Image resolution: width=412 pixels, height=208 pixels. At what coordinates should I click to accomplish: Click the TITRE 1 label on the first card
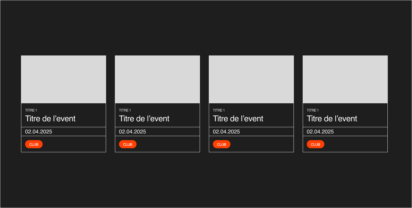coord(31,110)
